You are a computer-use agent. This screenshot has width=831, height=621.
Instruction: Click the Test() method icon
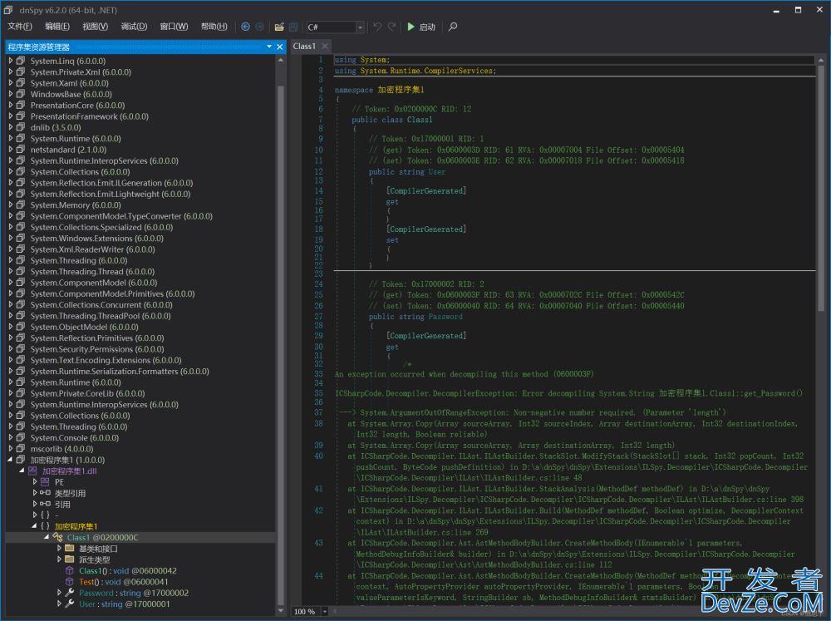point(70,582)
